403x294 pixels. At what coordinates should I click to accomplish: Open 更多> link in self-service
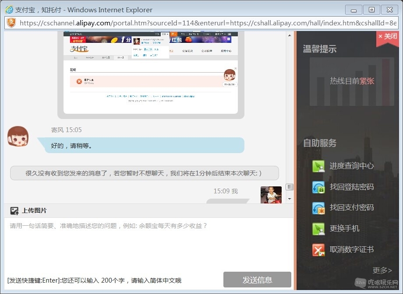382,270
